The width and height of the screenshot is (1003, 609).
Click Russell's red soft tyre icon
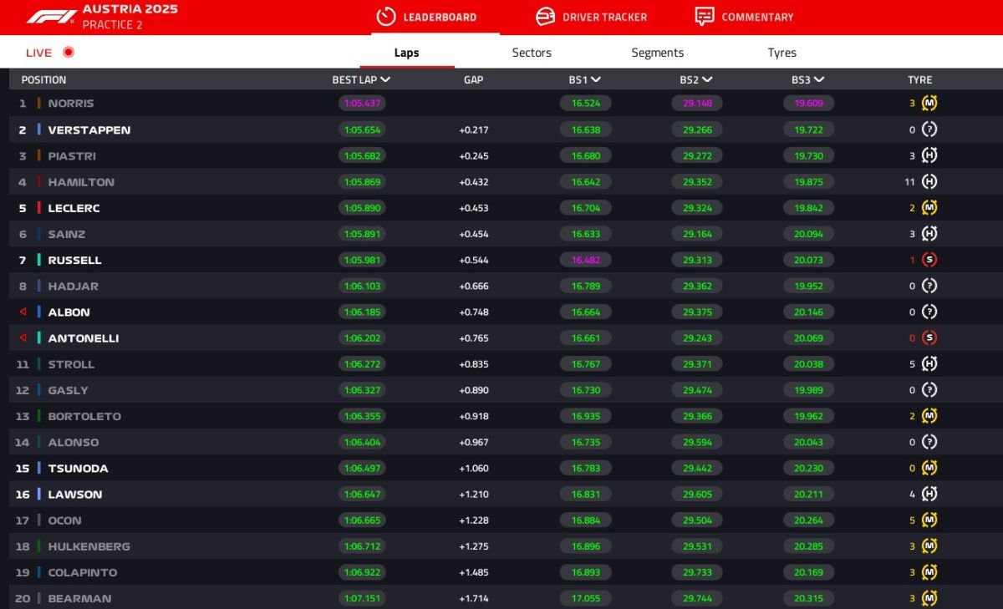coord(929,260)
